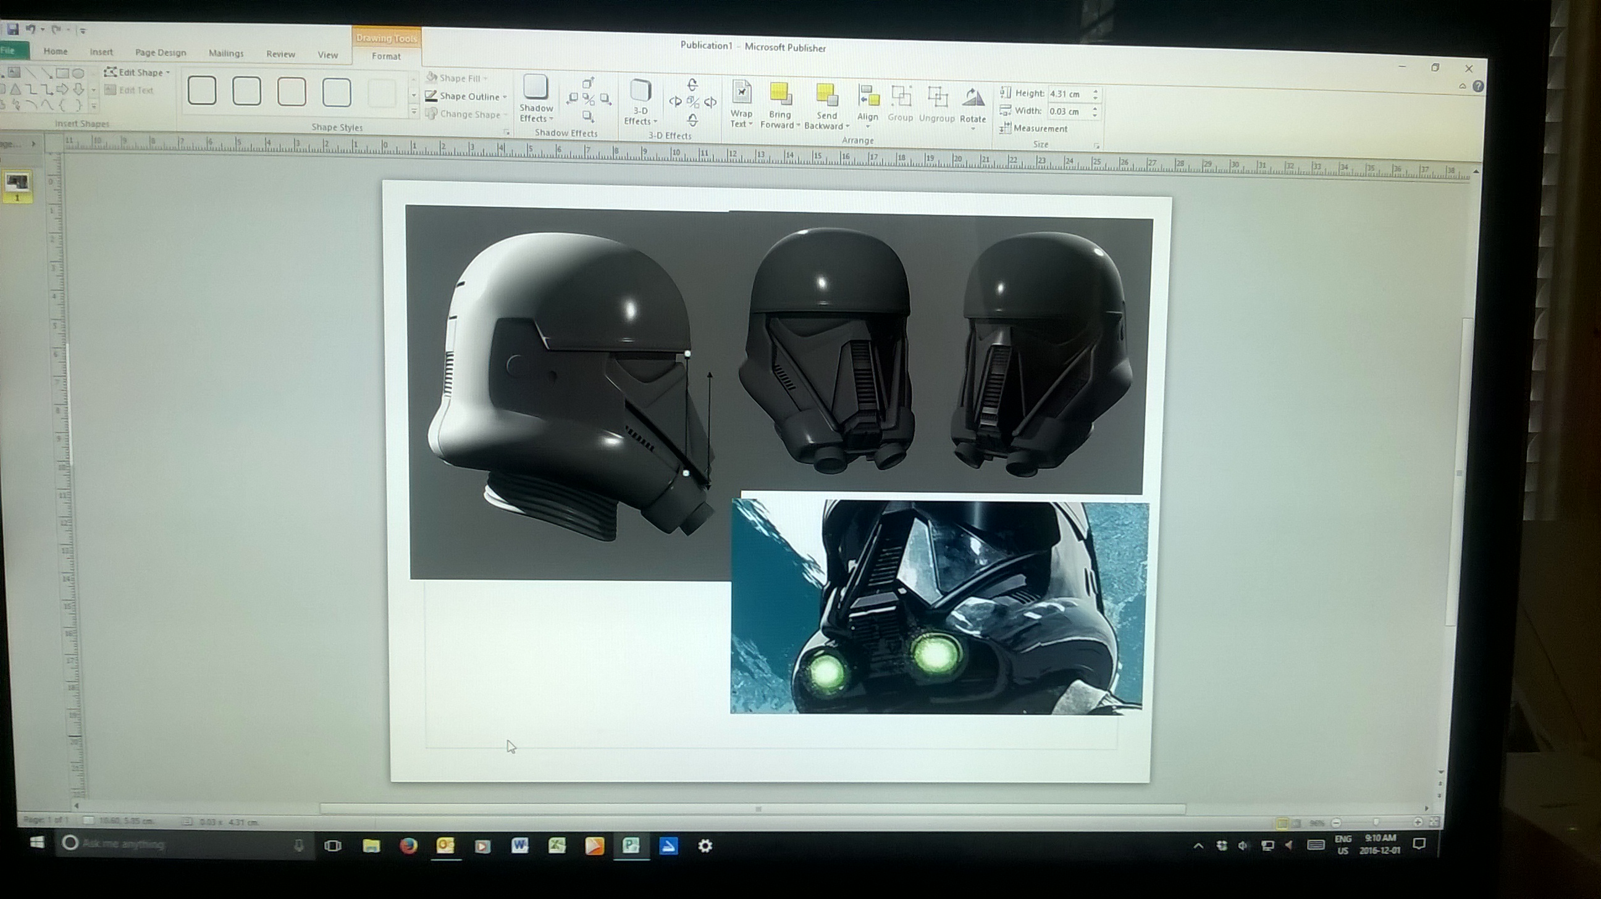Tilt the 3-D shape down

[x=692, y=120]
